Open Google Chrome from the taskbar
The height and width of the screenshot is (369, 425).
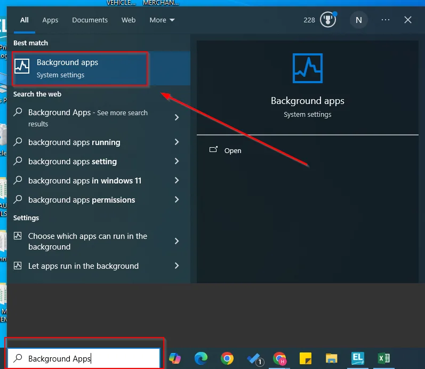(227, 358)
